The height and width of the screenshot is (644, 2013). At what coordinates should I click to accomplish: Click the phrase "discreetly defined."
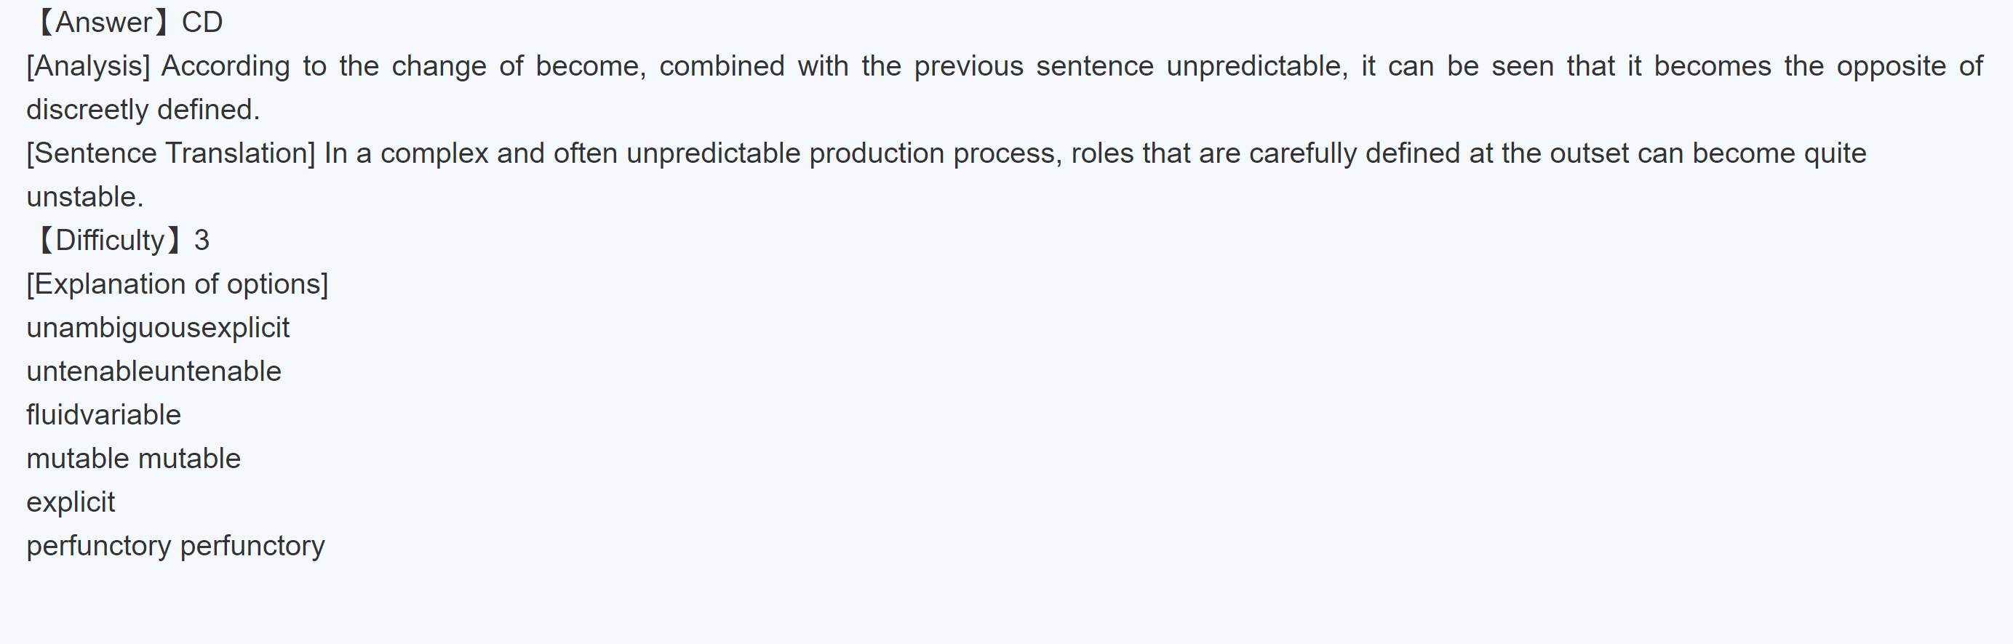coord(143,110)
